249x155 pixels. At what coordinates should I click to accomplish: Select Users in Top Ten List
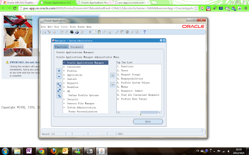click(124, 71)
